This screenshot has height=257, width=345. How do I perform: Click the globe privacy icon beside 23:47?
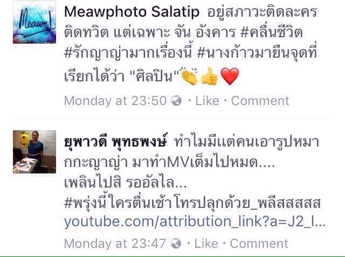click(176, 244)
